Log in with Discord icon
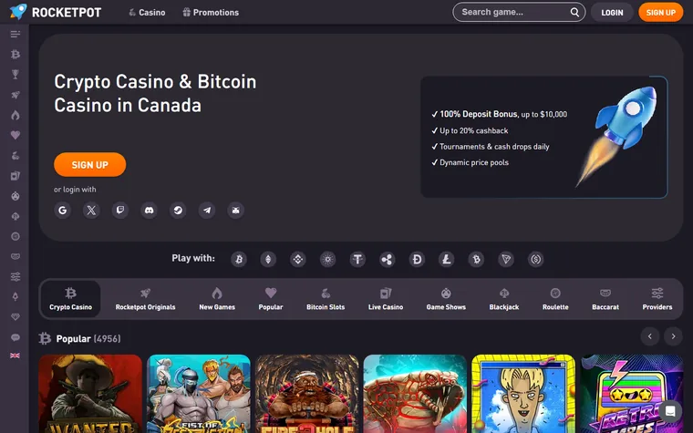This screenshot has height=433, width=693. click(149, 211)
